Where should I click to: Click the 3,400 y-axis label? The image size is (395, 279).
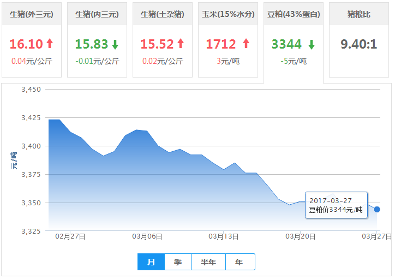[31, 146]
